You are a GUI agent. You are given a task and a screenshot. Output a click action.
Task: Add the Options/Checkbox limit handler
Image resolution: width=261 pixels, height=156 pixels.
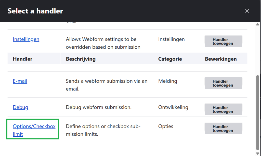click(223, 129)
